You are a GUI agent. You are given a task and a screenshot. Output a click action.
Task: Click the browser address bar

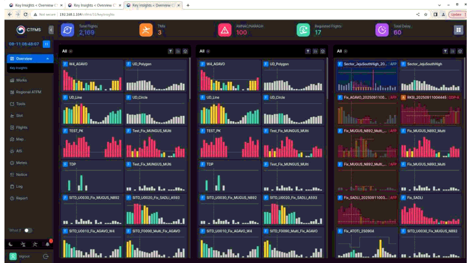click(x=224, y=15)
